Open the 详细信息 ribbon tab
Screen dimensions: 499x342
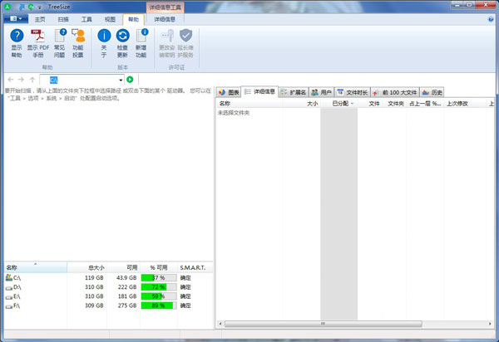(x=165, y=19)
